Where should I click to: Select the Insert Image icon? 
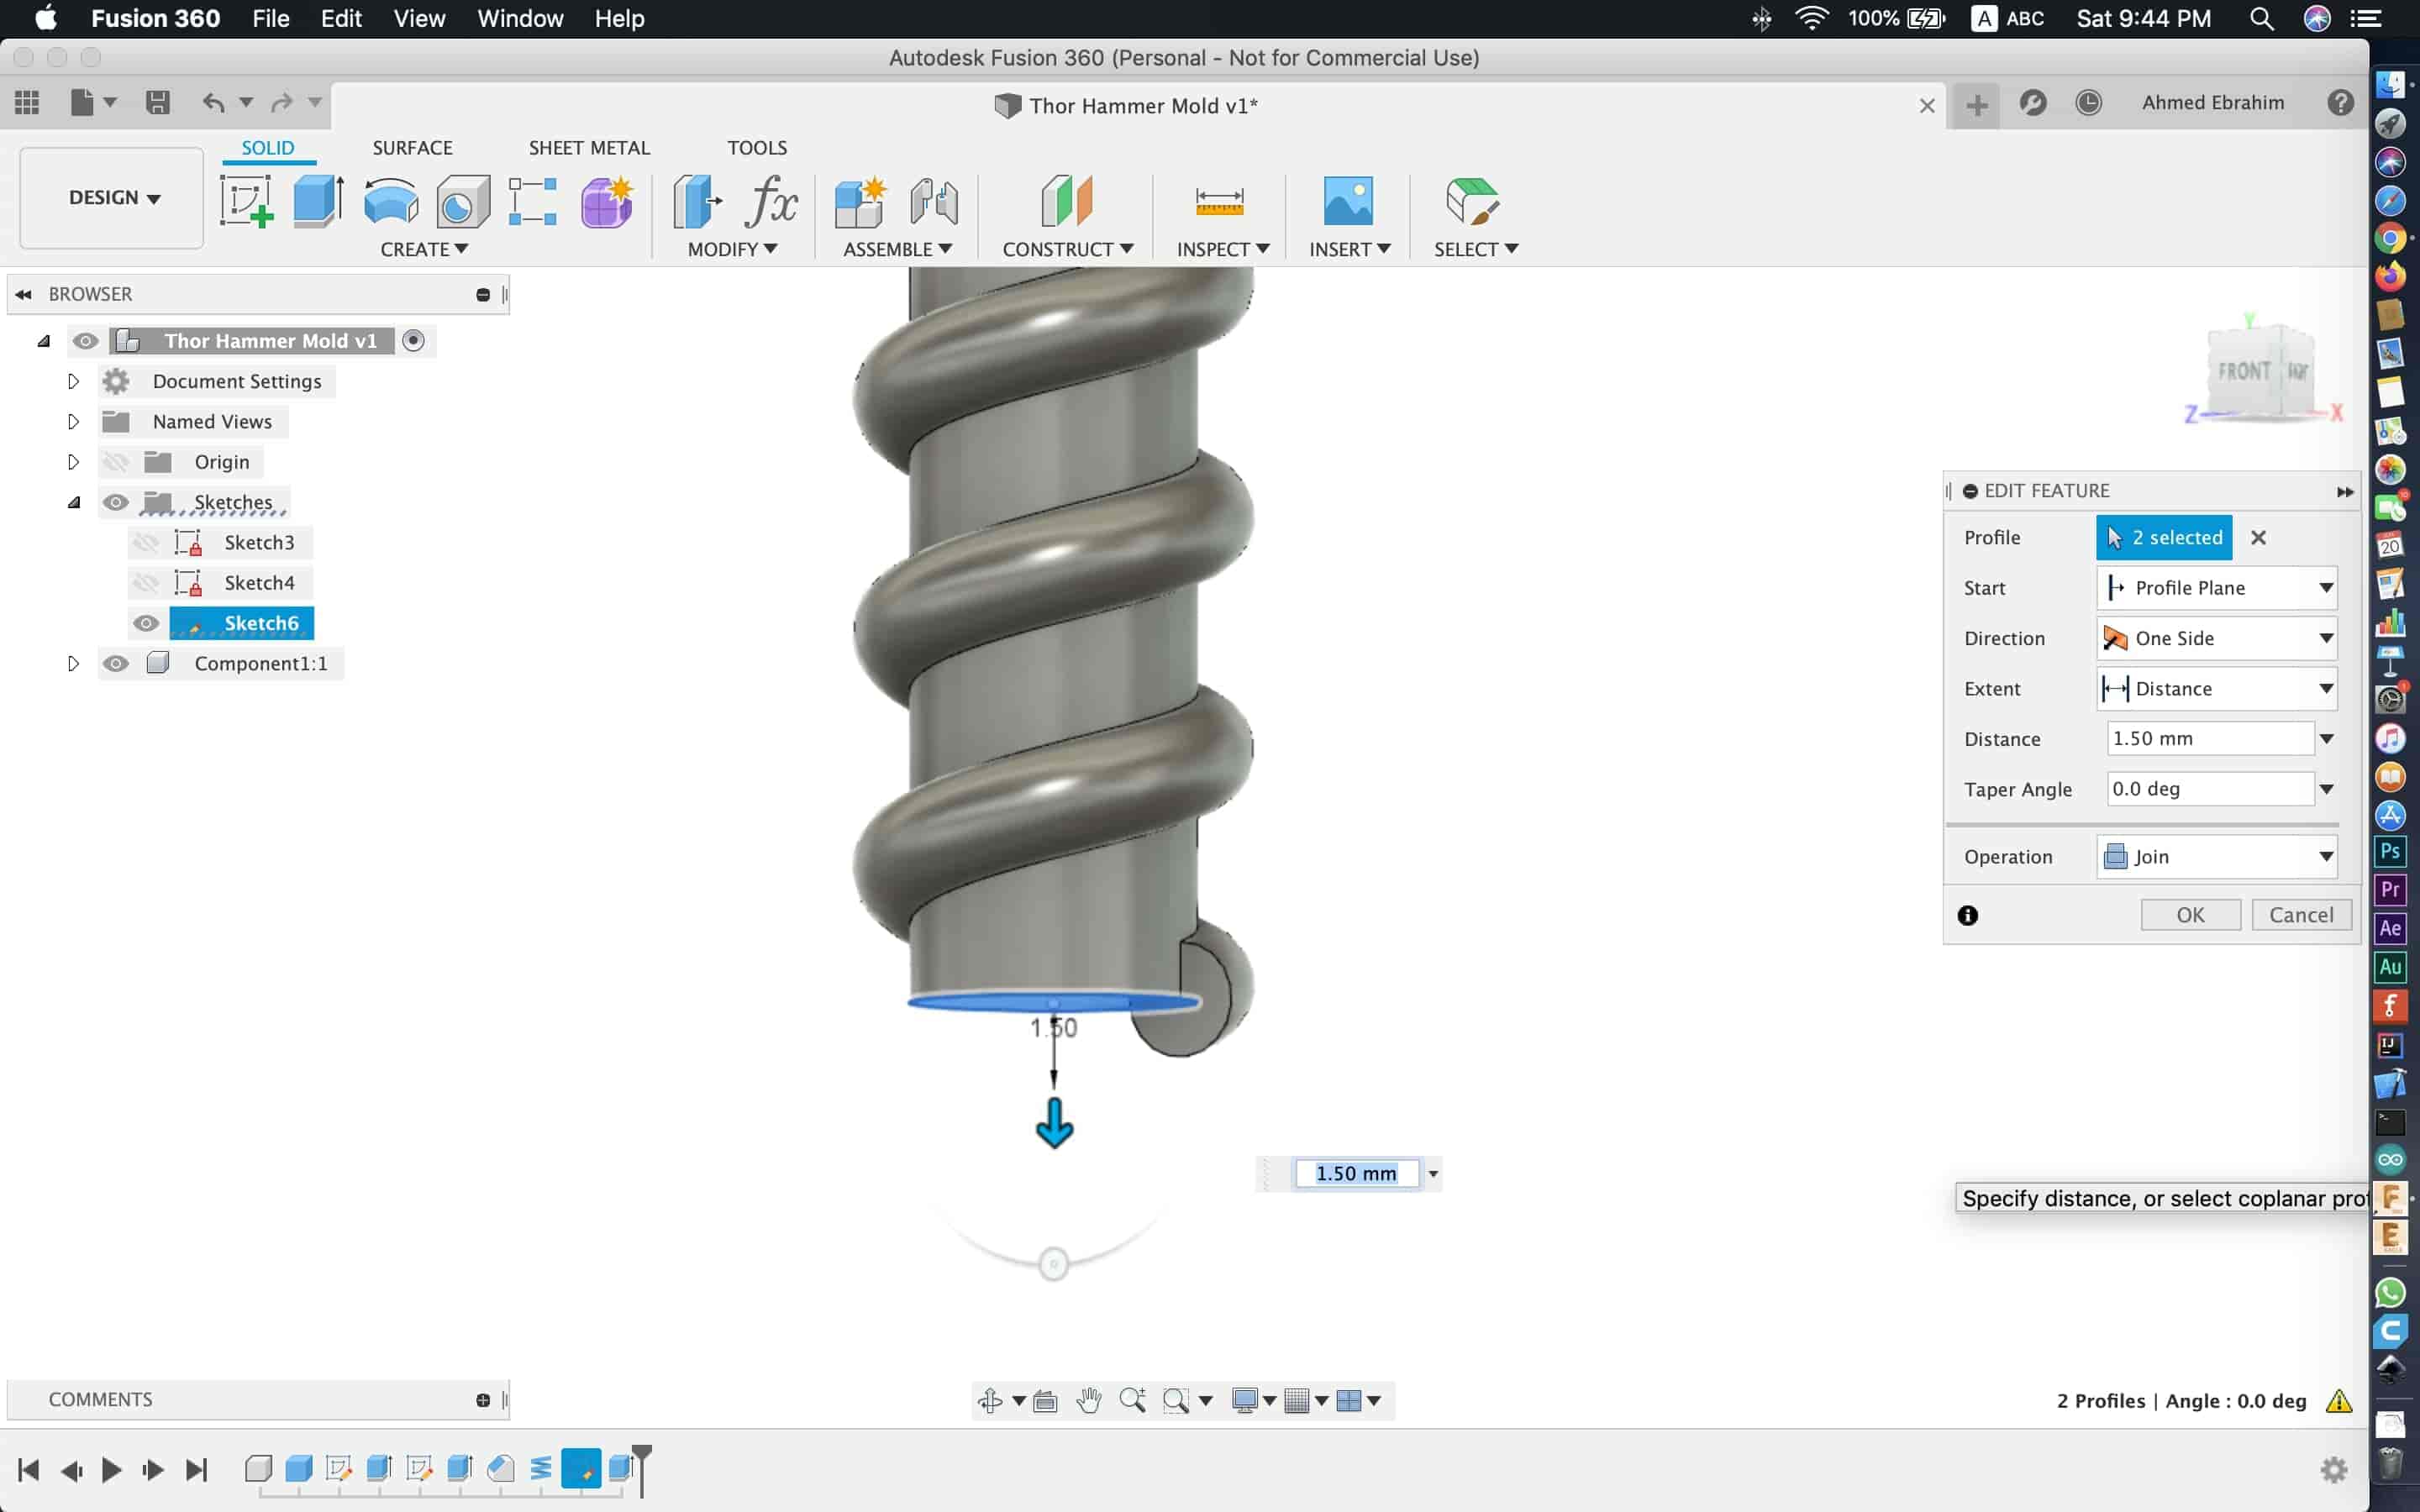pyautogui.click(x=1348, y=201)
